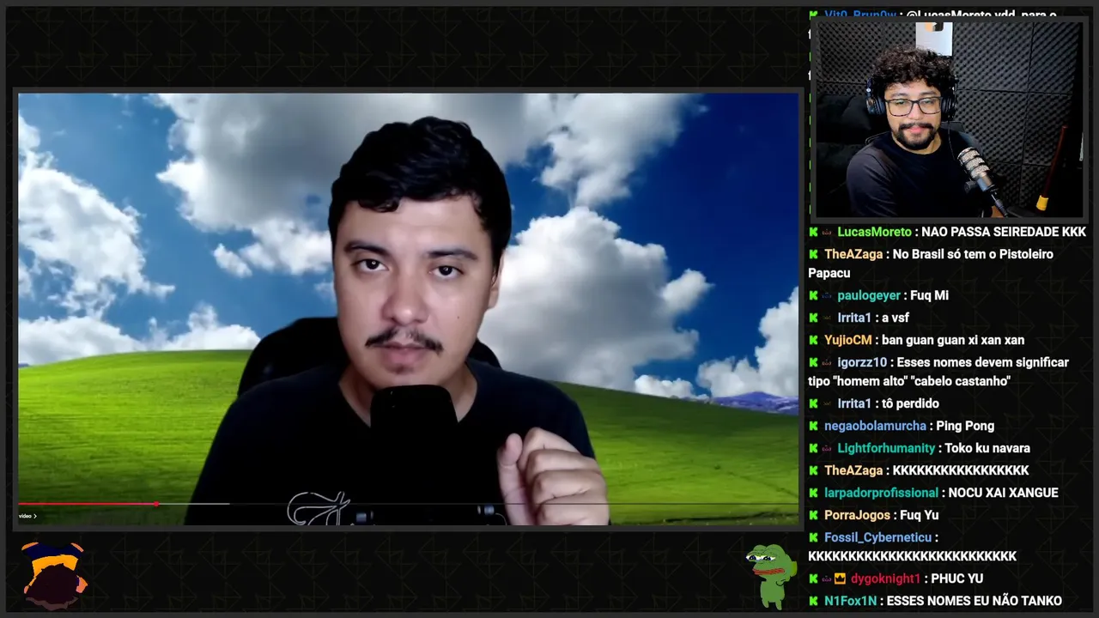Viewport: 1099px width, 618px height.
Task: Click the message 'ban guan guan xi xan xan'
Action: (953, 340)
